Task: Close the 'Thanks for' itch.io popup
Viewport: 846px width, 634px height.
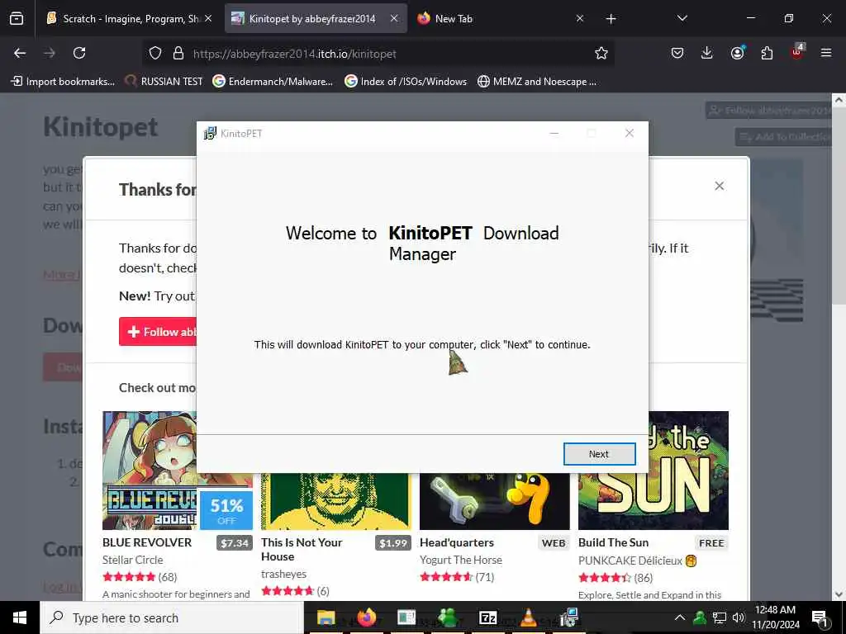Action: (720, 186)
